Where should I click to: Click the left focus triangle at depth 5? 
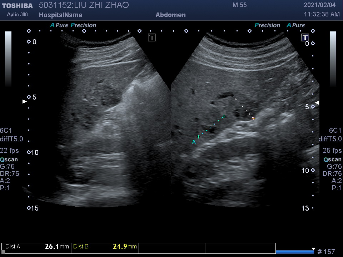24,102
